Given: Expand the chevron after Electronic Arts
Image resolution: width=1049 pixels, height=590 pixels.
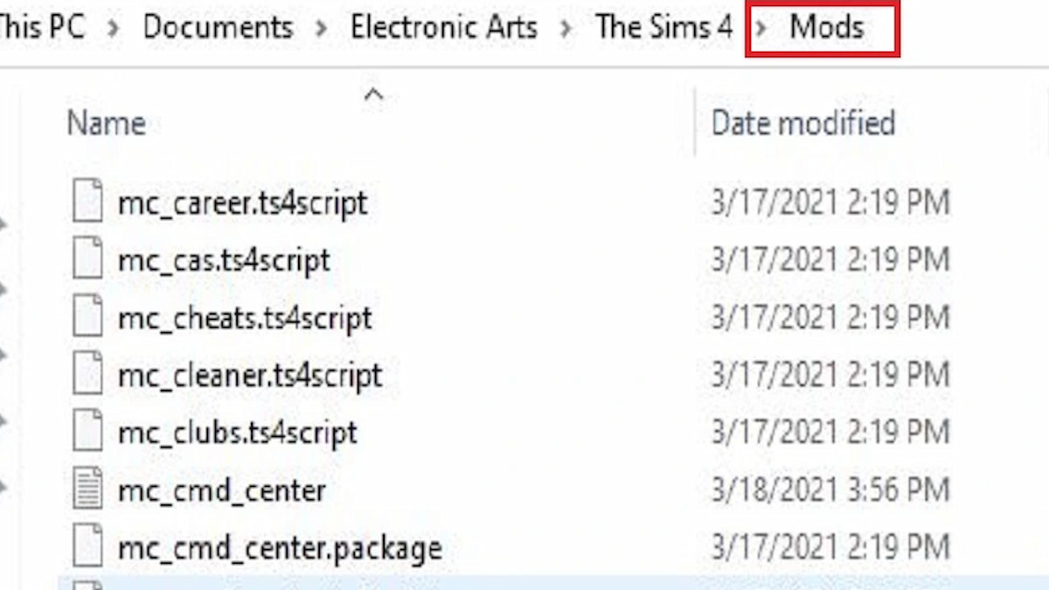Looking at the screenshot, I should point(566,28).
